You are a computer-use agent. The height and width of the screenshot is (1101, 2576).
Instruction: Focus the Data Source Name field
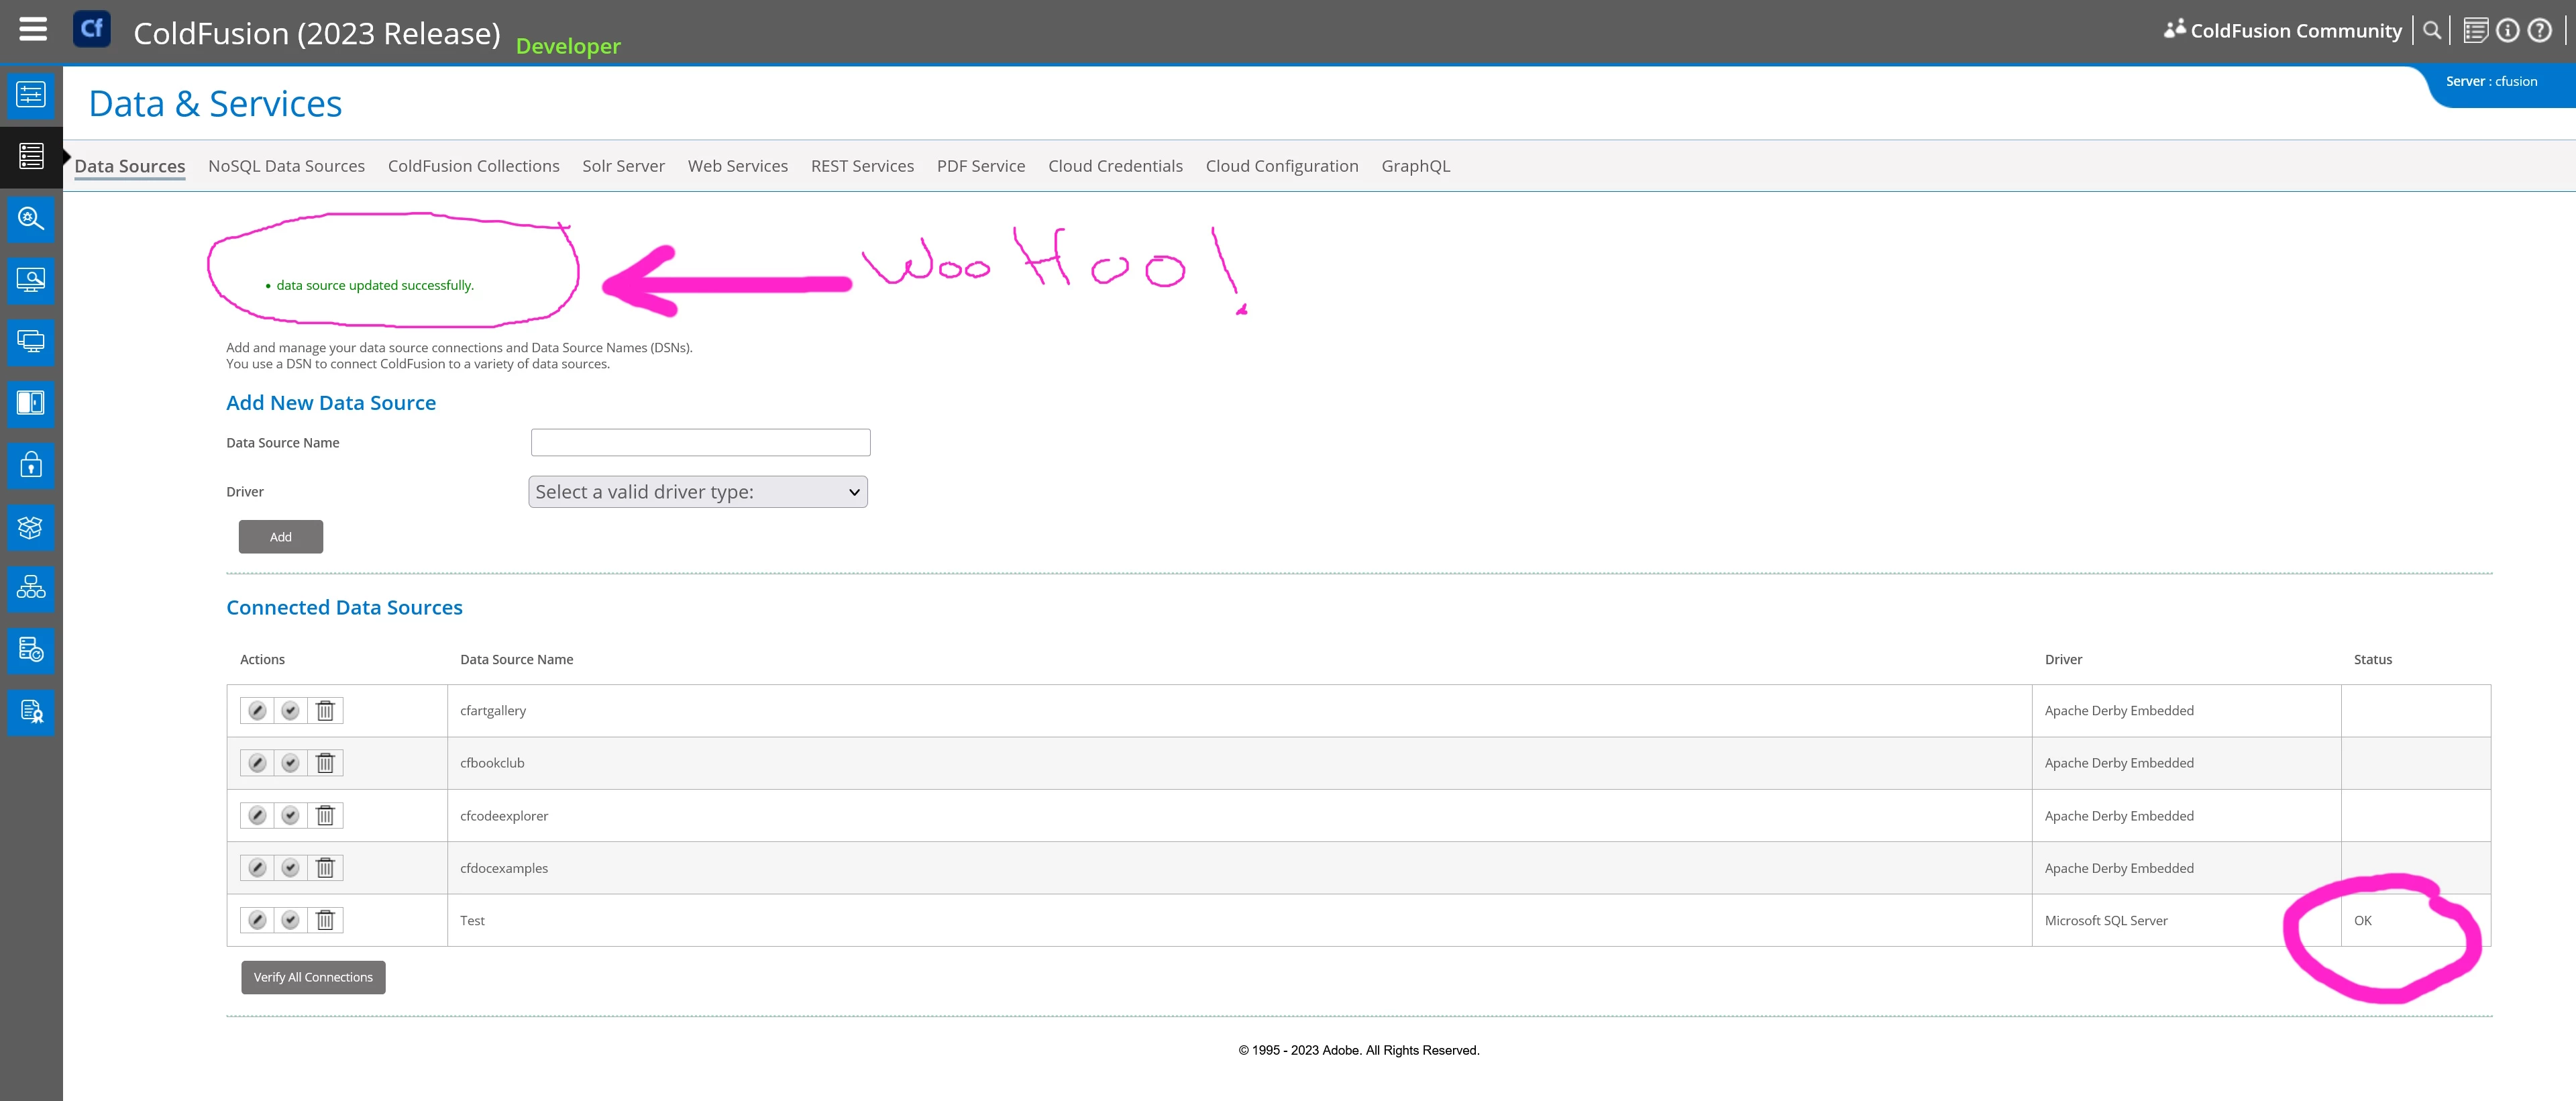click(700, 443)
